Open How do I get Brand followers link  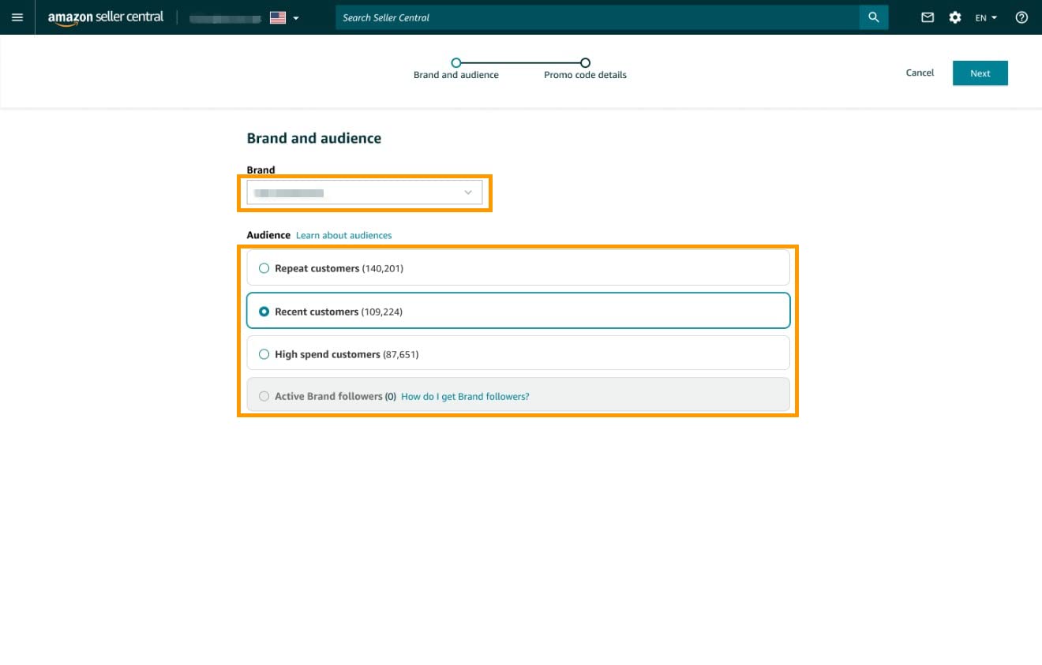coord(465,396)
